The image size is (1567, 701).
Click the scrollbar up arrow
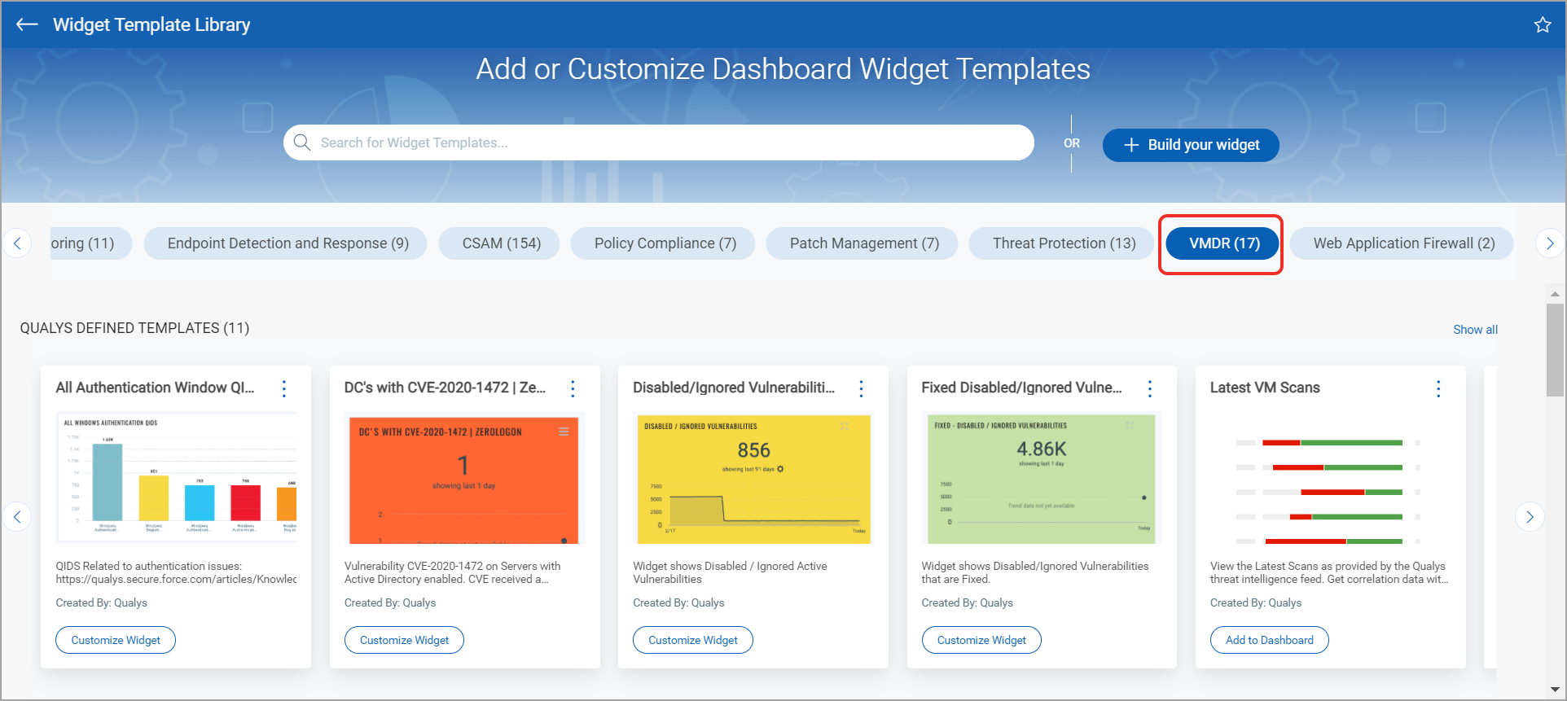pyautogui.click(x=1555, y=294)
